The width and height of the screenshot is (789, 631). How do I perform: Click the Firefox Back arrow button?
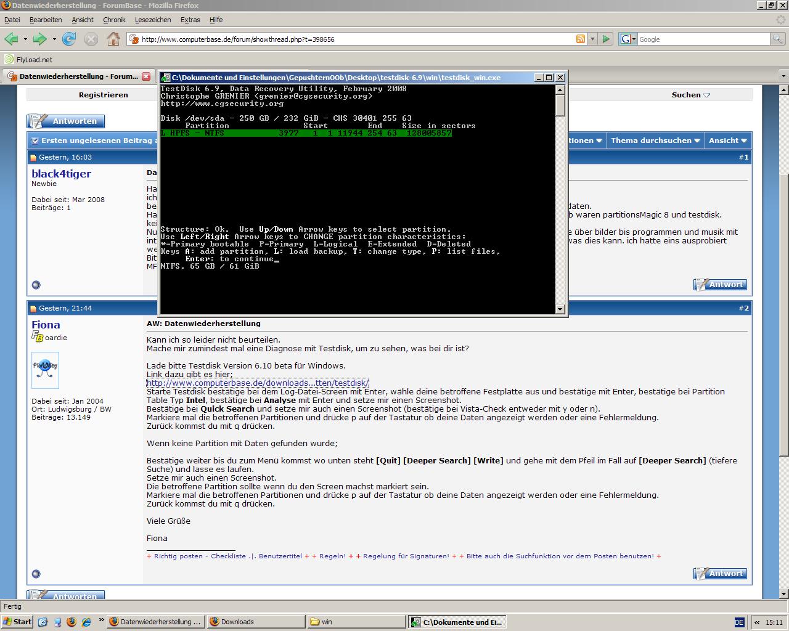11,39
